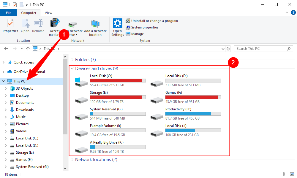Expand Storage (E:) tree node
Image resolution: width=297 pixels, height=178 pixels.
coord(6,152)
